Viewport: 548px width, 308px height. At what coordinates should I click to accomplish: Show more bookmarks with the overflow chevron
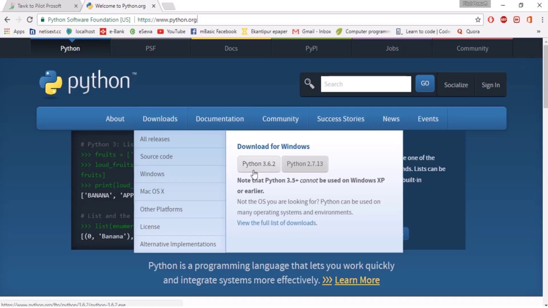(539, 31)
